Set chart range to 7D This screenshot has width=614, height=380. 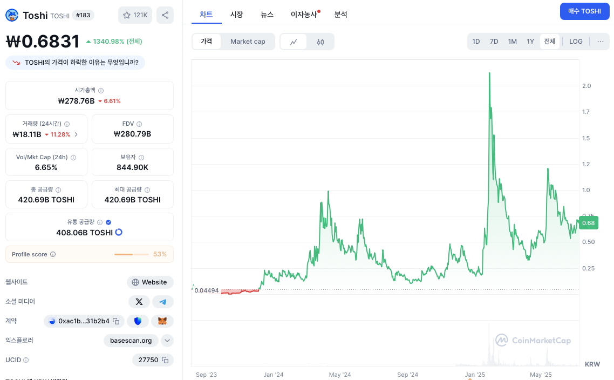coord(494,42)
